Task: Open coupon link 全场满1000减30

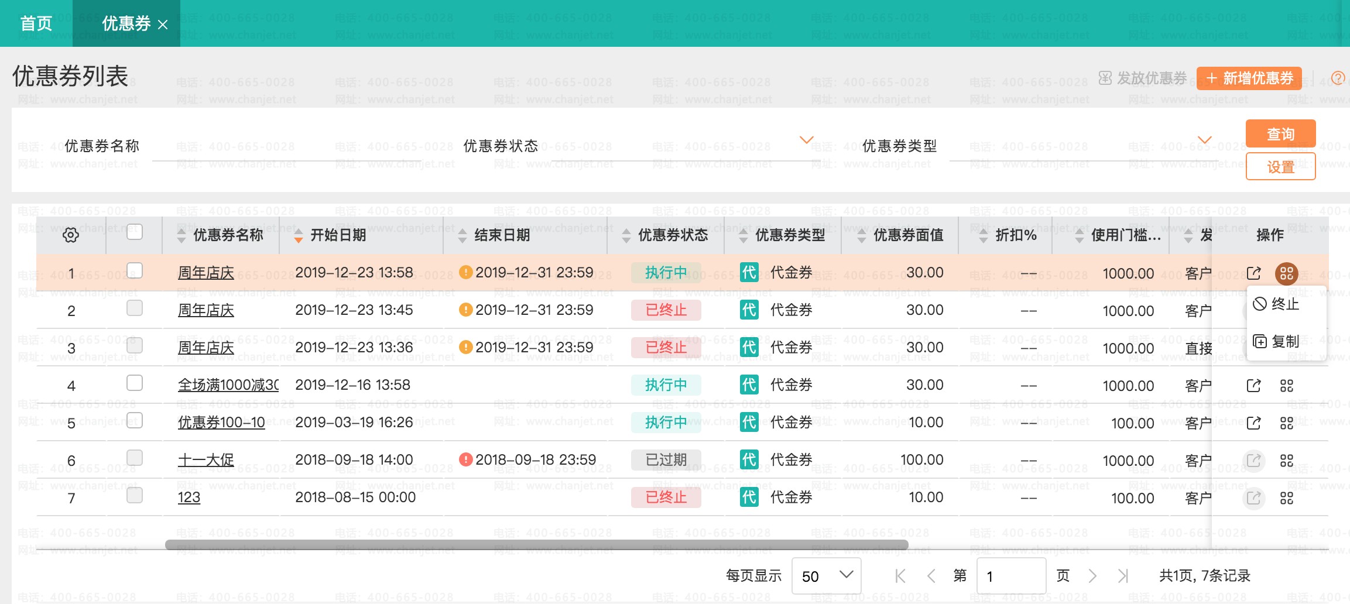Action: pos(228,385)
